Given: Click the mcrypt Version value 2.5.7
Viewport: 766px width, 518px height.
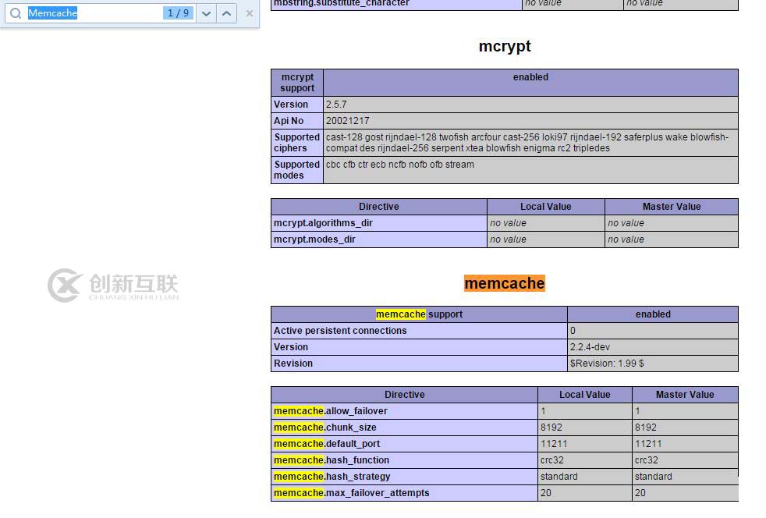Looking at the screenshot, I should tap(339, 105).
